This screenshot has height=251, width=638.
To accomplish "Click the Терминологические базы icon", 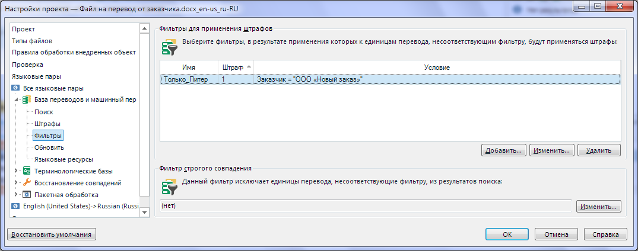I will click(26, 171).
